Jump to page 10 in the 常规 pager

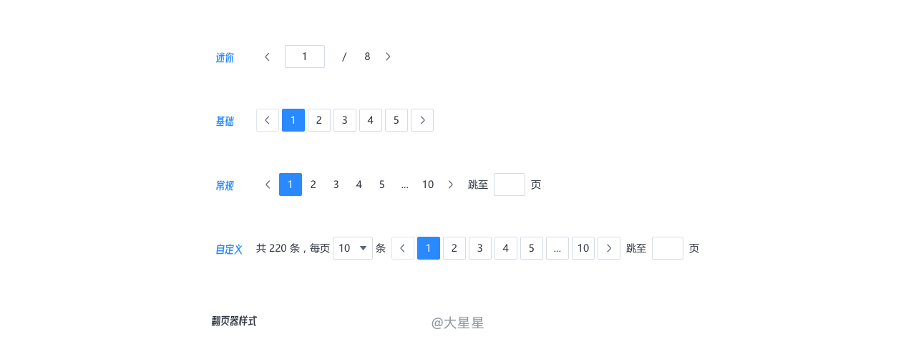tap(428, 185)
